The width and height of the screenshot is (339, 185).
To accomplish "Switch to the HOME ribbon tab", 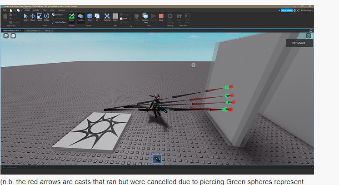I will [x=27, y=10].
